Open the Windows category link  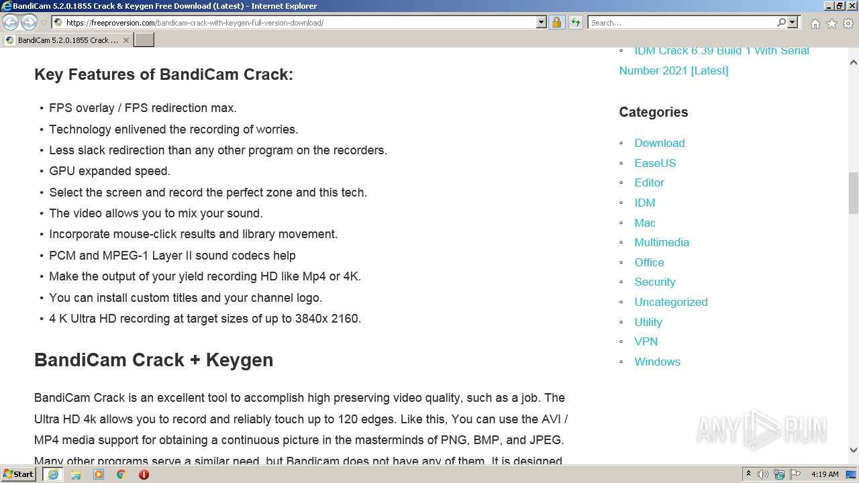(x=658, y=362)
